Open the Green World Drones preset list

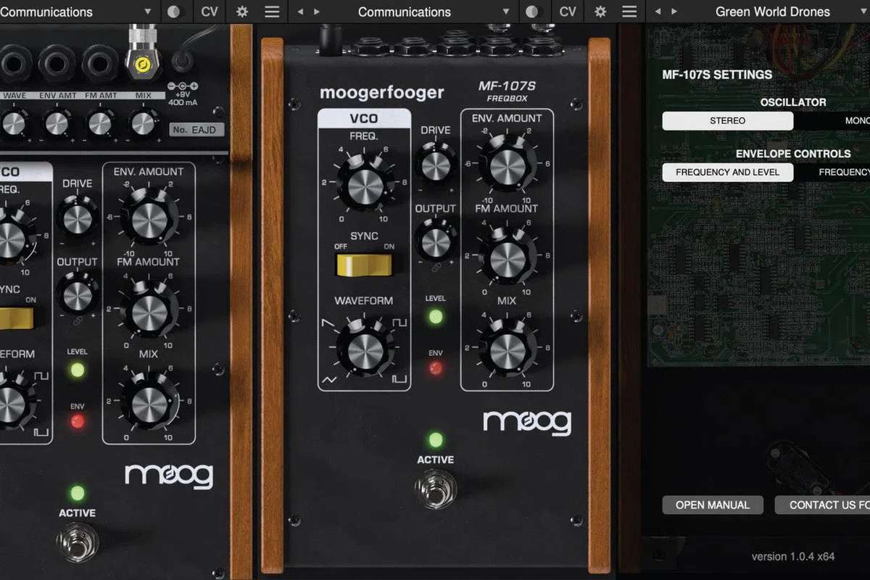(x=772, y=12)
